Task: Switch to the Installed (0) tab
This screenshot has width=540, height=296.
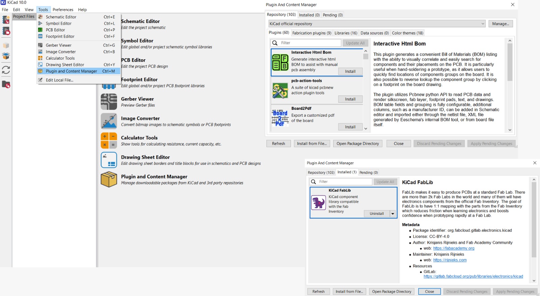Action: click(309, 15)
